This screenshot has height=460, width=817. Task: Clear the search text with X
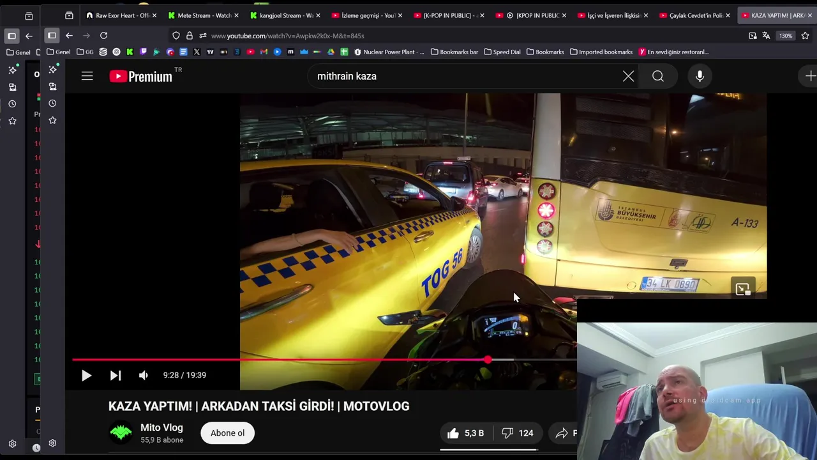pyautogui.click(x=628, y=77)
